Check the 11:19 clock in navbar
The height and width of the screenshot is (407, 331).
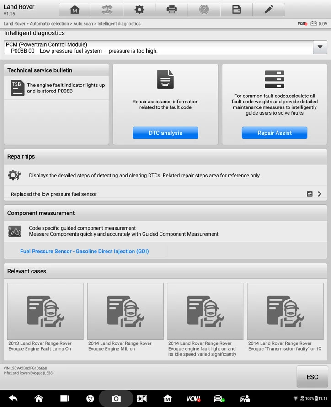click(323, 398)
